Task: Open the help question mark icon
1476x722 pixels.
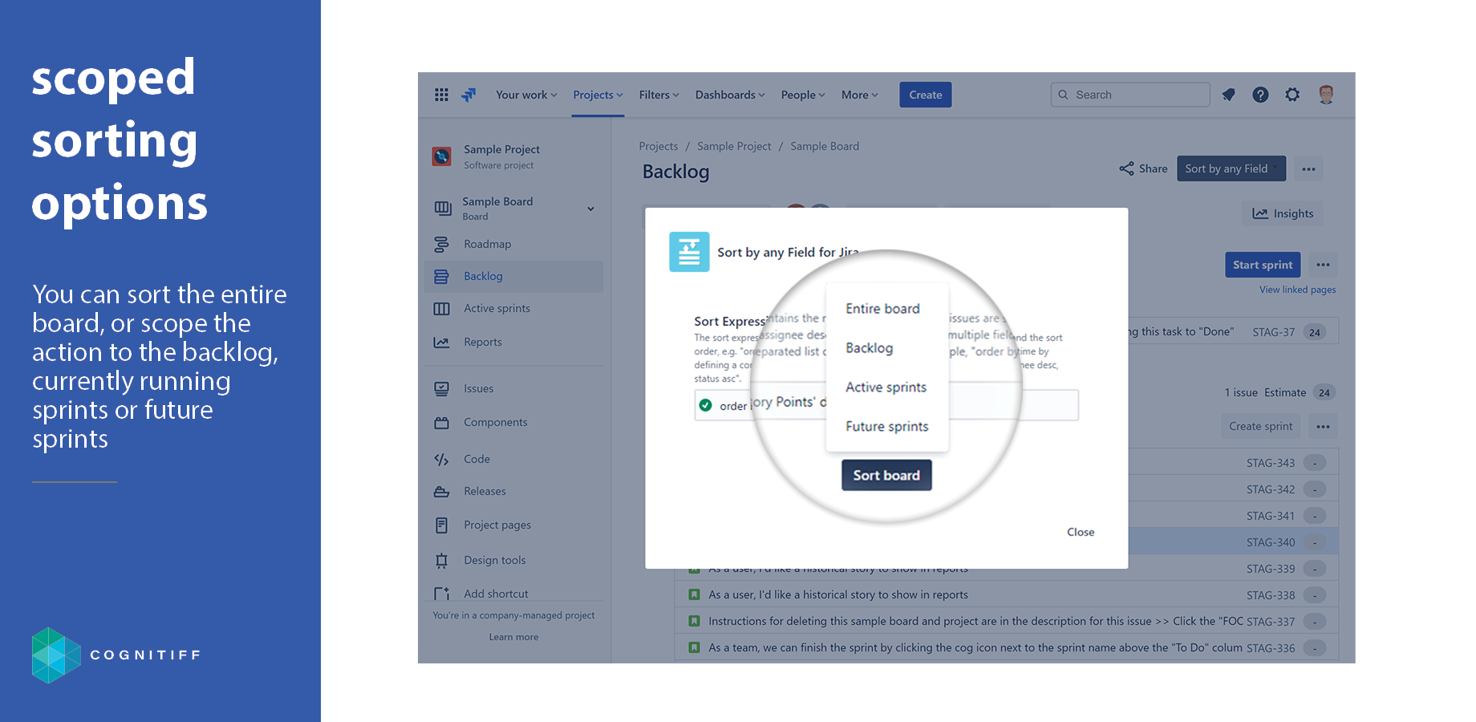Action: tap(1260, 95)
